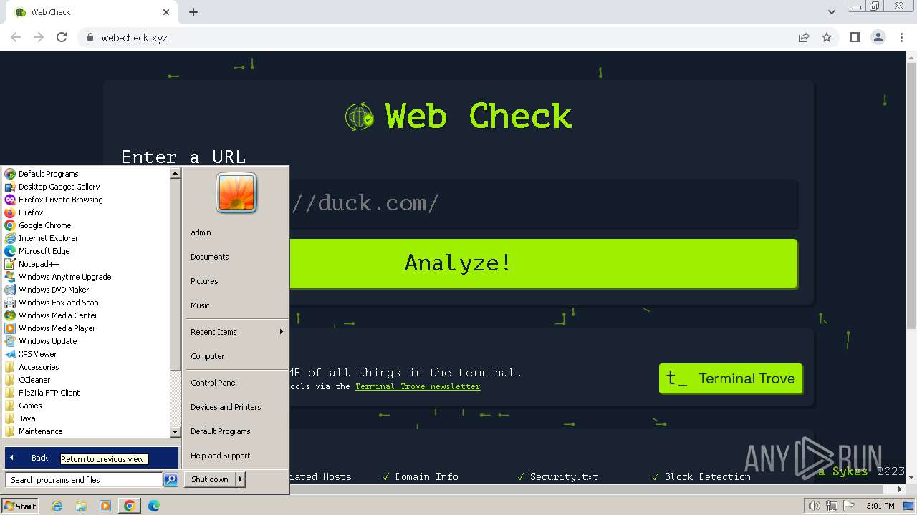
Task: Click the volume speaker tray icon
Action: coord(814,506)
